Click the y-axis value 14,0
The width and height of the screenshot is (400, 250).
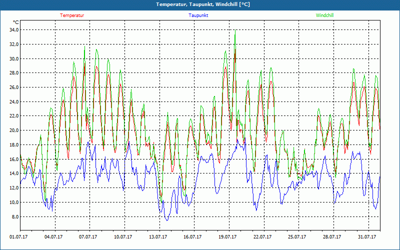click(x=14, y=173)
